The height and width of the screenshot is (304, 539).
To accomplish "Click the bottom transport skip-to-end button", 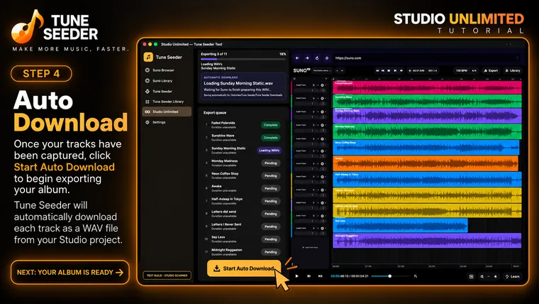I will (x=320, y=276).
